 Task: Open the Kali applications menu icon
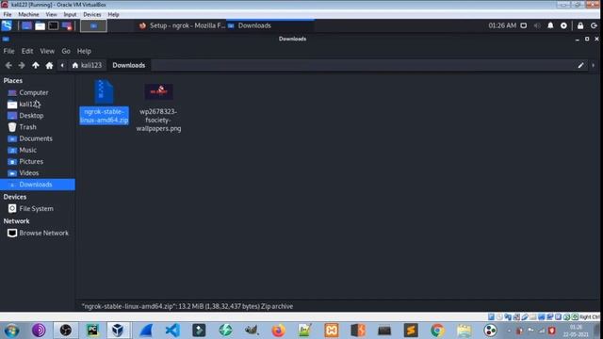point(7,25)
